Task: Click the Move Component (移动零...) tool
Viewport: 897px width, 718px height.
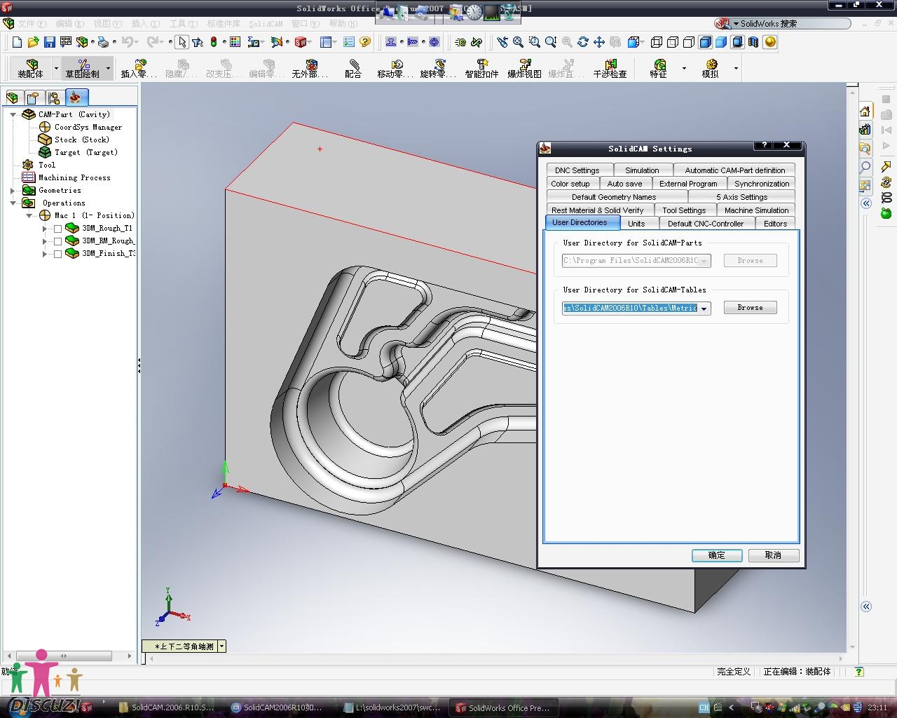Action: 396,68
